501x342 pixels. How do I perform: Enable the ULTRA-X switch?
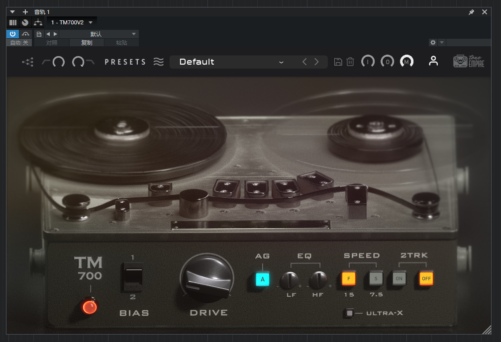[350, 313]
